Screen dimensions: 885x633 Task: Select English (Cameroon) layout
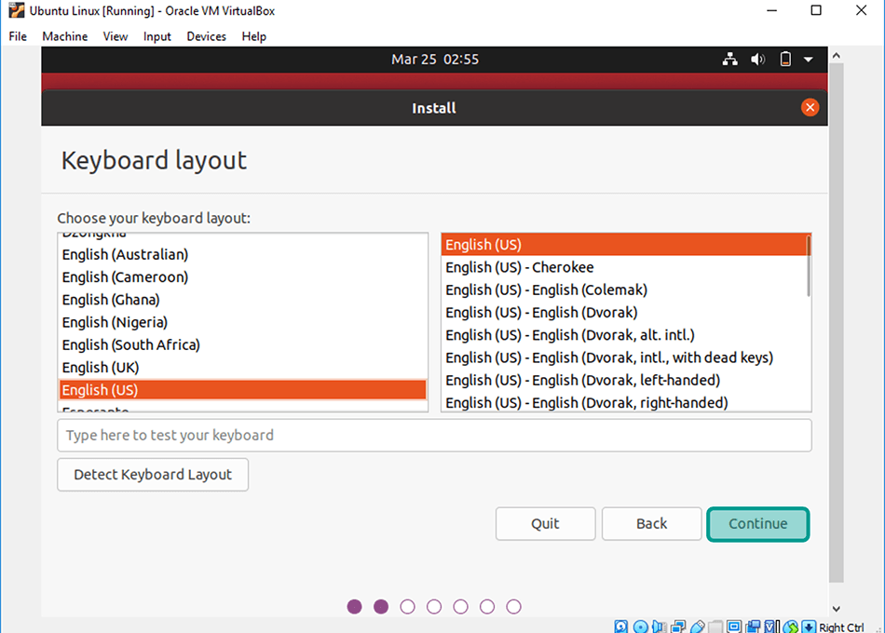point(243,277)
